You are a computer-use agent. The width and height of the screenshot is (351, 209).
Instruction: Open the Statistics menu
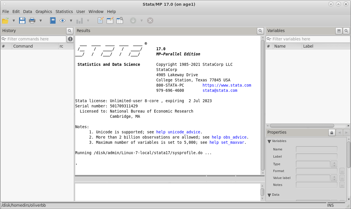[64, 12]
